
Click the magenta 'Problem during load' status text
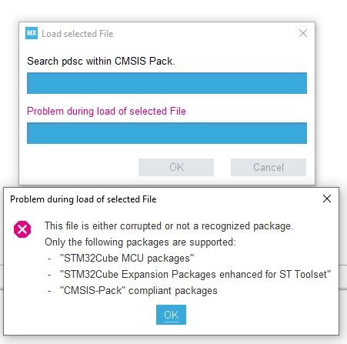(106, 111)
